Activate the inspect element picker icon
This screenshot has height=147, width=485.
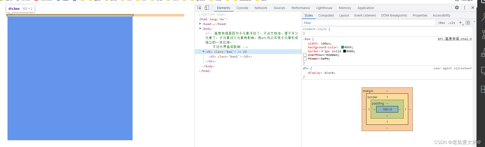click(199, 8)
